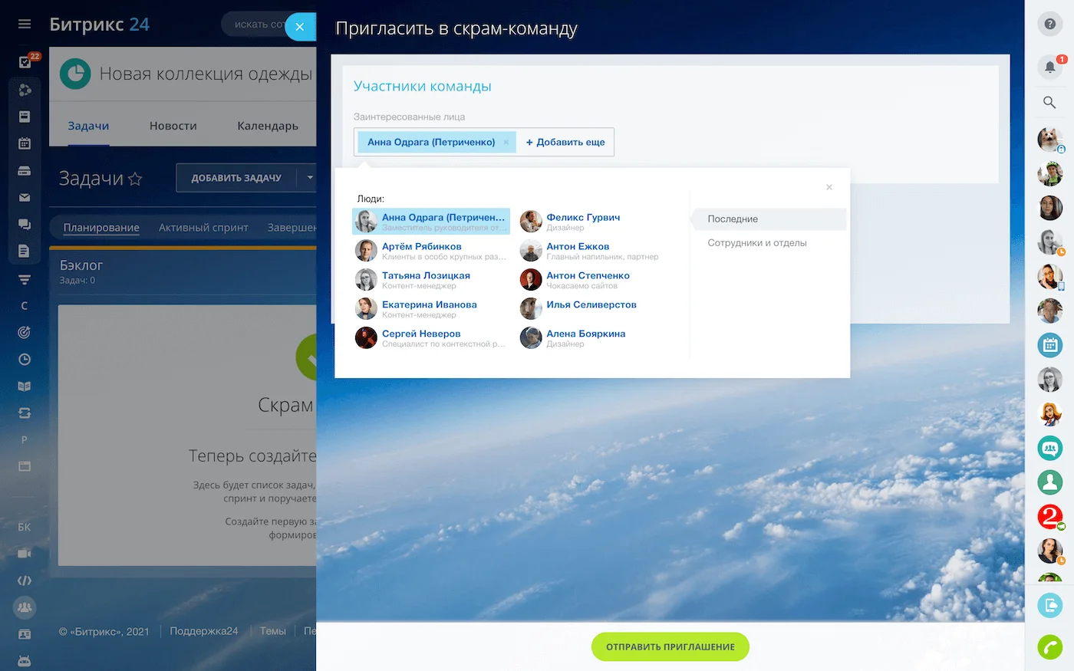1074x671 pixels.
Task: Click the mail envelope icon in left sidebar
Action: [25, 197]
